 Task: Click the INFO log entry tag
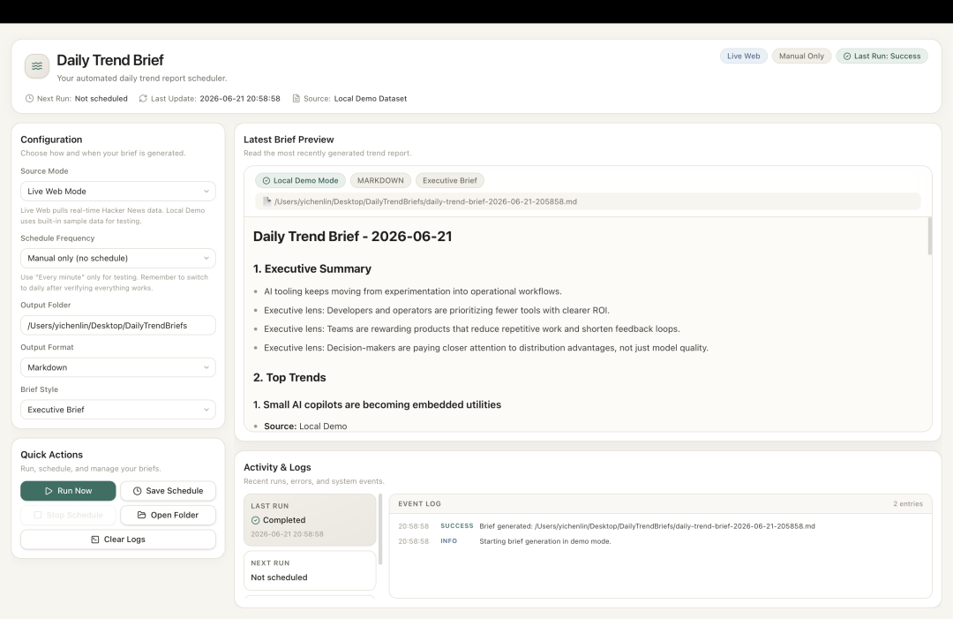[448, 541]
